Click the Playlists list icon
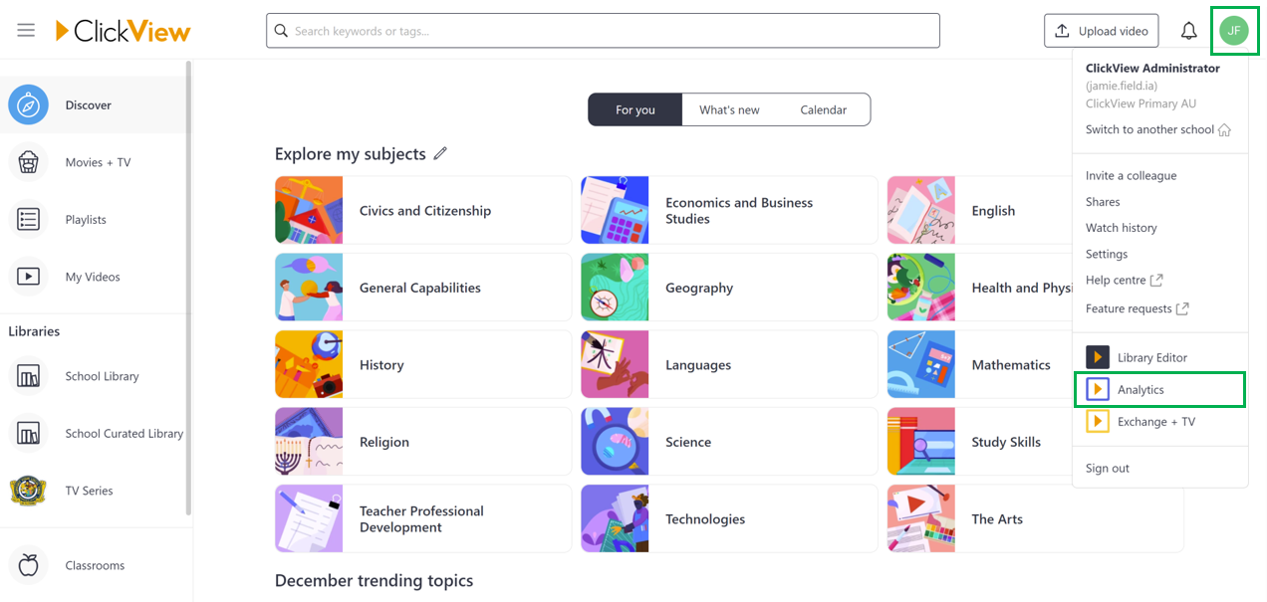Viewport: 1267px width, 602px height. point(29,220)
